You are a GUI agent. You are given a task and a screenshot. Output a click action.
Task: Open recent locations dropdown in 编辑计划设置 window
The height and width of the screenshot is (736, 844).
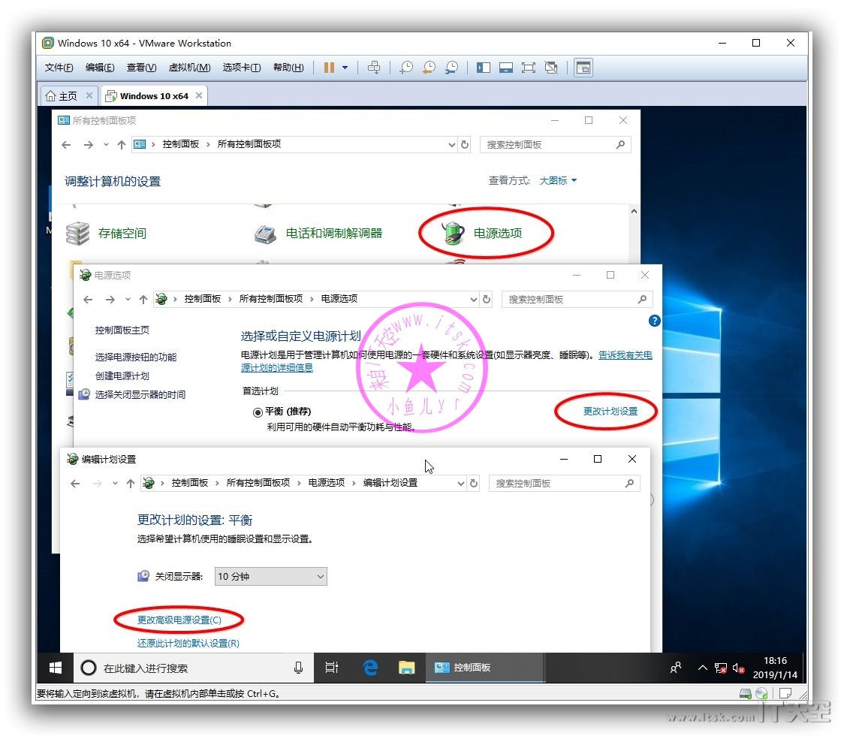(115, 484)
